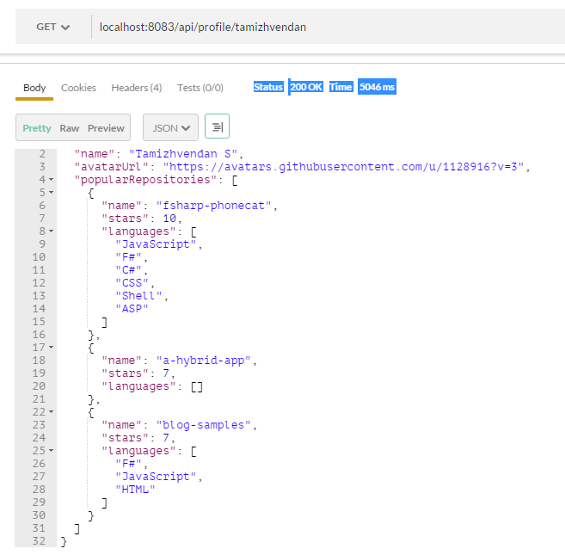The image size is (565, 555).
Task: Toggle the wrap lines icon button
Action: pos(217,127)
